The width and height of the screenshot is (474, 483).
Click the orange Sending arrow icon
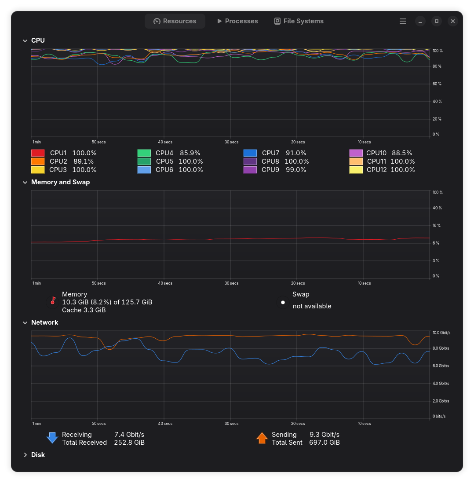[262, 438]
